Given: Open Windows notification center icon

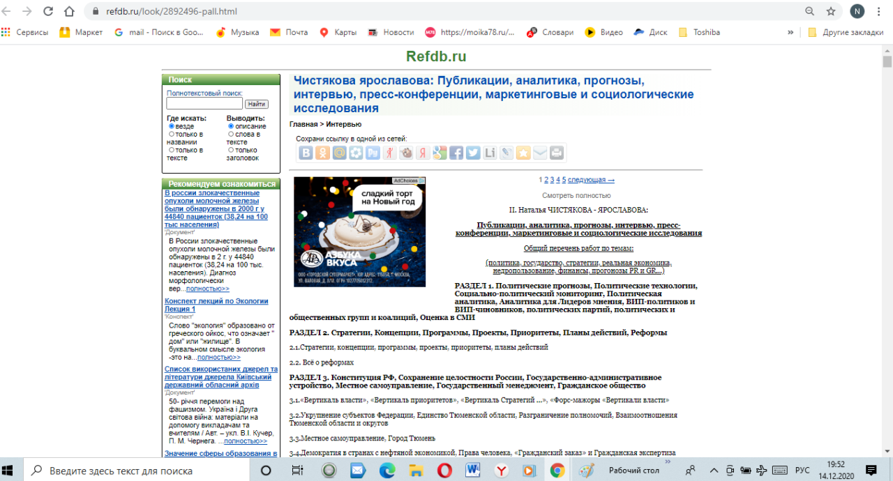Looking at the screenshot, I should click(x=871, y=470).
